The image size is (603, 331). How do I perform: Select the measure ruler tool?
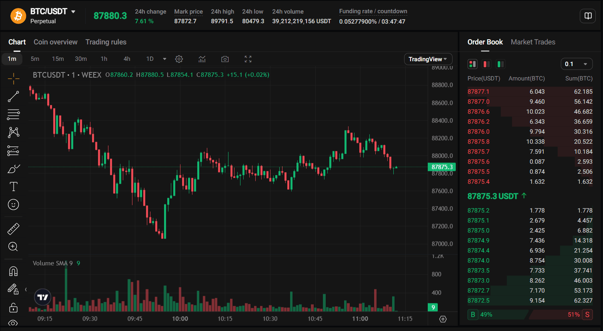tap(13, 229)
